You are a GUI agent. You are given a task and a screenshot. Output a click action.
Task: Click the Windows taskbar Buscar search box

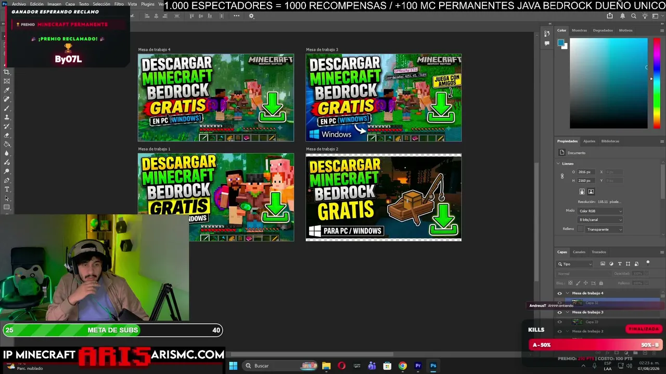point(281,366)
